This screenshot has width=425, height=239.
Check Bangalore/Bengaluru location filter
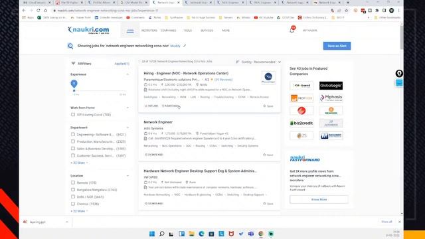tap(72, 190)
